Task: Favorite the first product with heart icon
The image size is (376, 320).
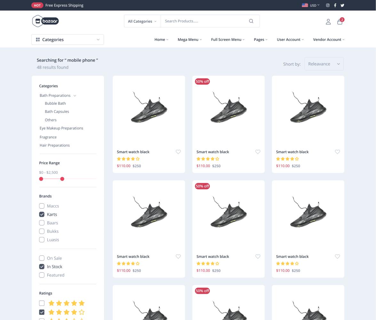Action: pos(178,152)
